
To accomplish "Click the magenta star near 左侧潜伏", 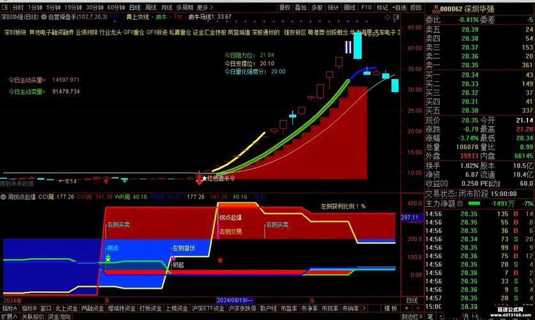I will point(173,259).
